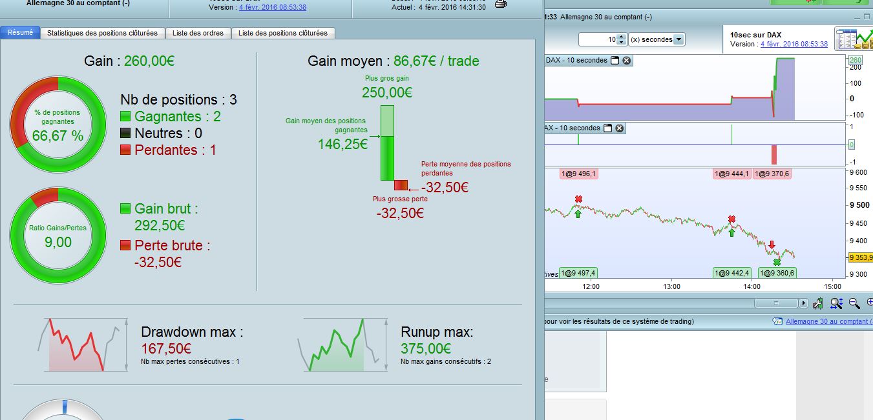
Task: Select the 1@9 360,6 order label
Action: 776,273
